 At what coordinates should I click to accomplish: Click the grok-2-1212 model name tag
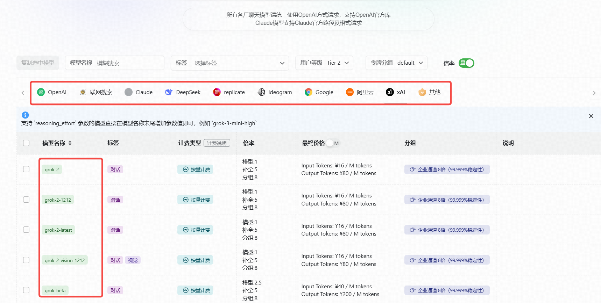tap(58, 200)
